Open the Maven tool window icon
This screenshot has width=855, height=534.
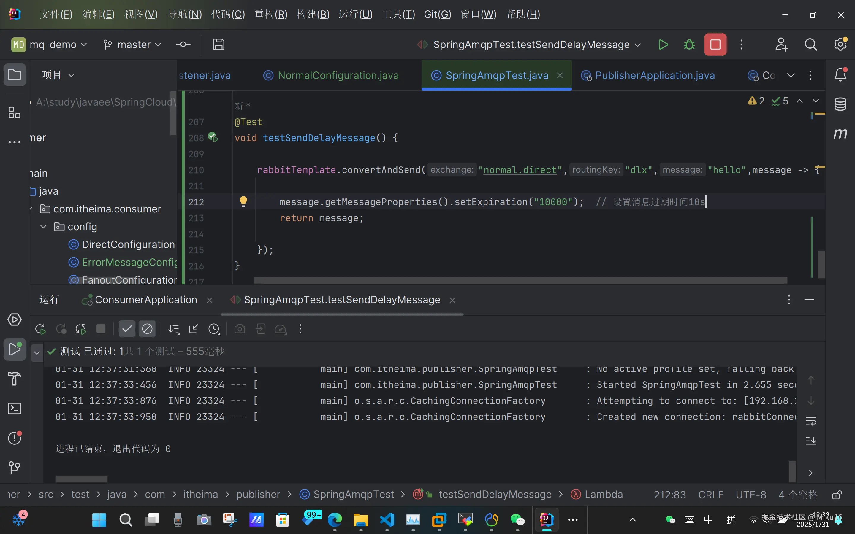(840, 133)
